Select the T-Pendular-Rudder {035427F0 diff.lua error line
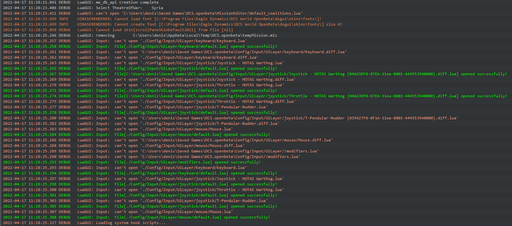The height and width of the screenshot is (226, 512). [231, 118]
